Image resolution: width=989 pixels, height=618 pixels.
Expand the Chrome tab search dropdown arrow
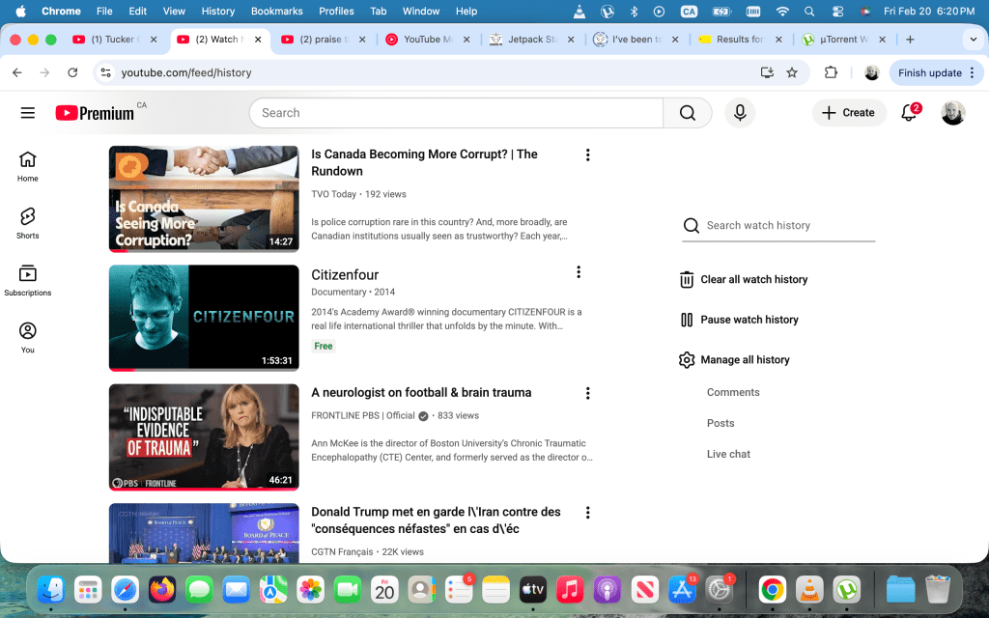(972, 40)
